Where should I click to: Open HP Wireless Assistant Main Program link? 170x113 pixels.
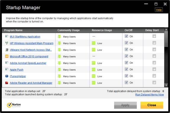[32, 43]
